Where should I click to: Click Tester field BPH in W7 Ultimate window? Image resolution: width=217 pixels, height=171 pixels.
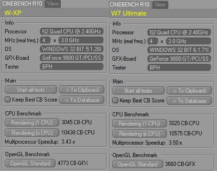click(x=179, y=68)
